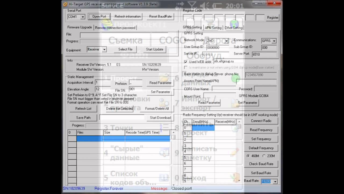Switch to the APN Setting tab

(x=213, y=28)
